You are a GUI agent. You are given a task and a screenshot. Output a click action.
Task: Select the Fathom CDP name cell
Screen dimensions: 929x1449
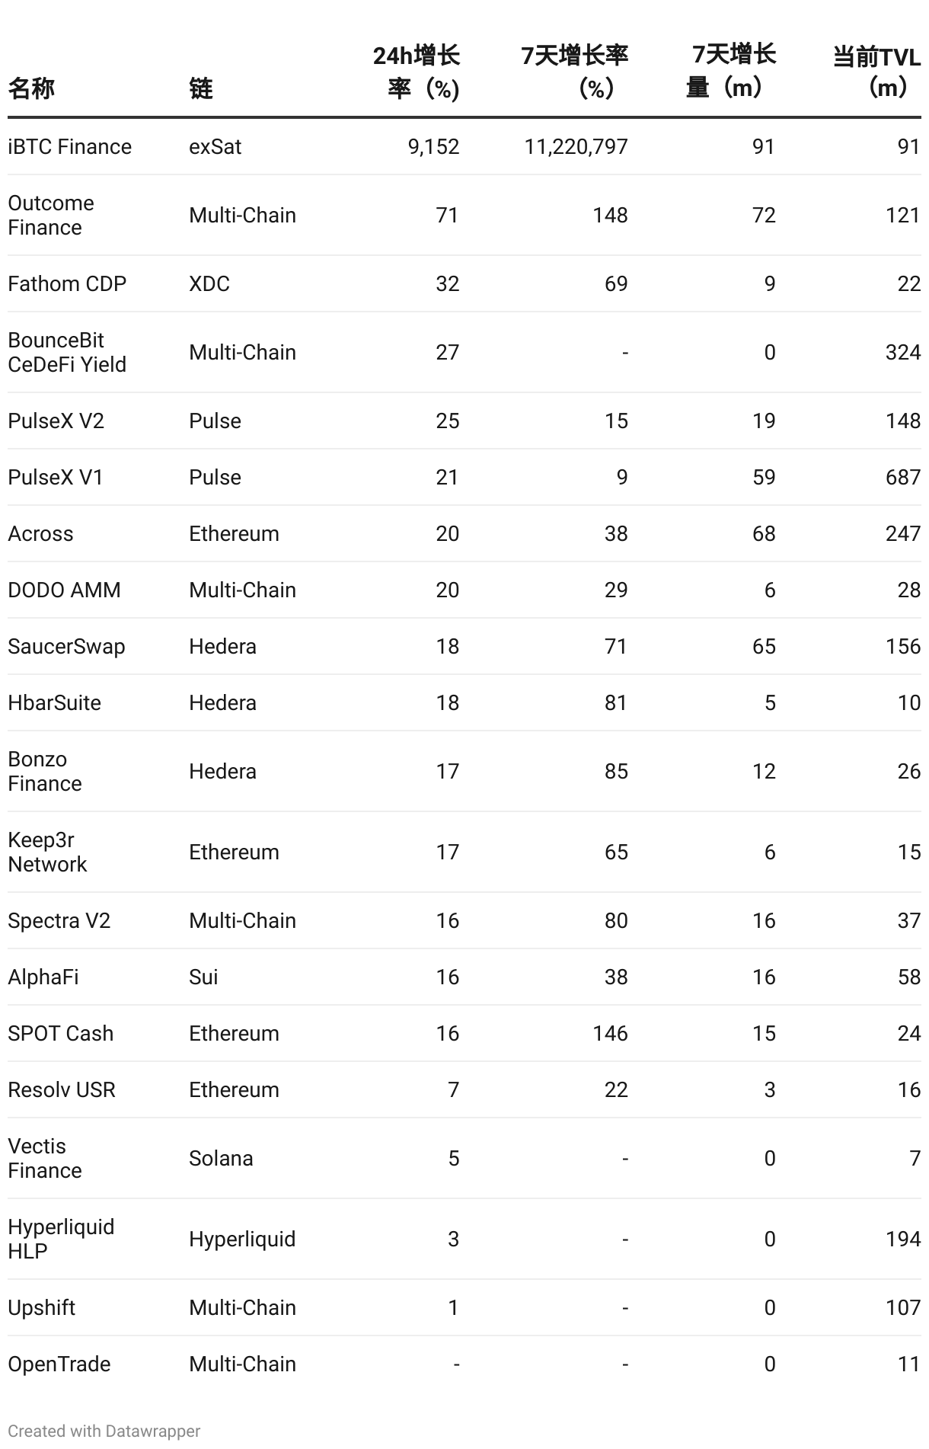(67, 283)
